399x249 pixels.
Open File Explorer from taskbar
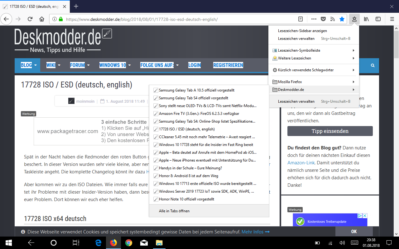coord(159,243)
